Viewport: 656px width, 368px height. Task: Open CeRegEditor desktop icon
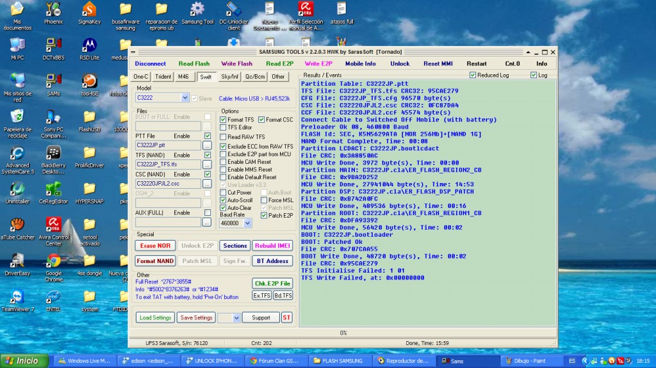pyautogui.click(x=54, y=193)
